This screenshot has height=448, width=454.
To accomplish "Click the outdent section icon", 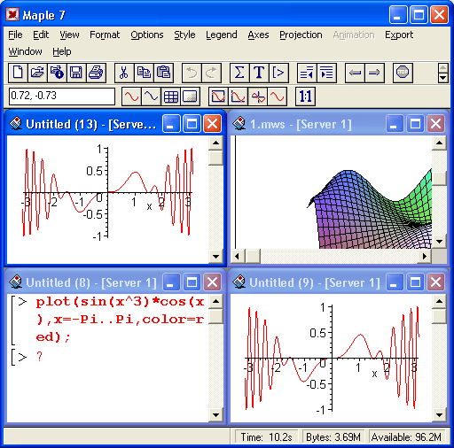I will click(x=307, y=73).
